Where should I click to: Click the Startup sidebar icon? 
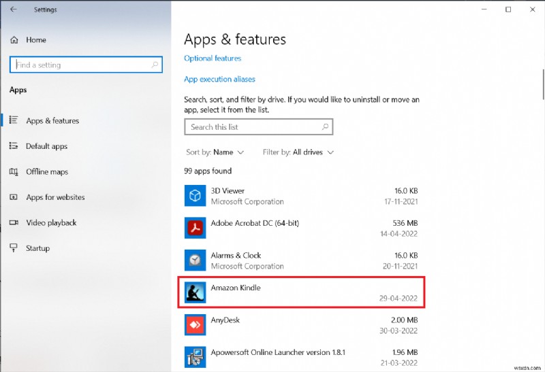tap(14, 248)
